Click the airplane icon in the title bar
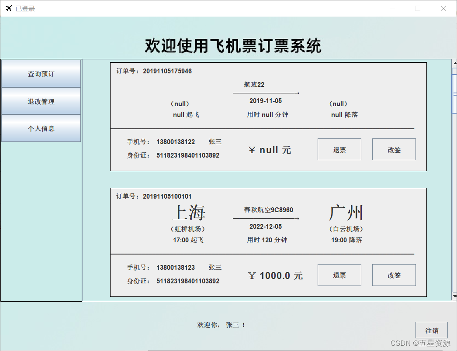 pos(9,8)
